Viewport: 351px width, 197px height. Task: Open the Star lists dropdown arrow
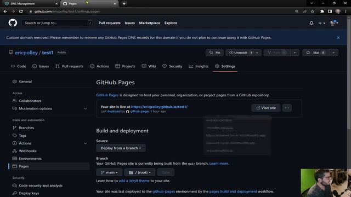(333, 53)
